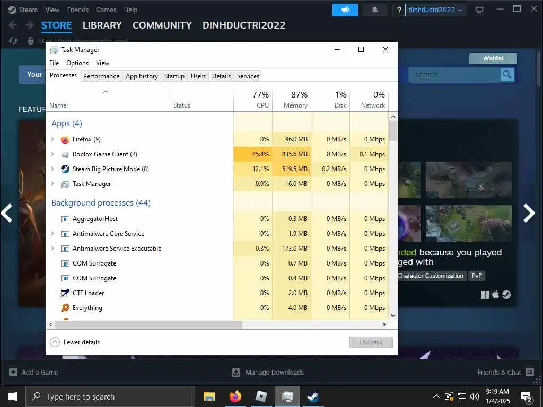Open Task Manager View menu
Screen dimensions: 543x407
(102, 63)
